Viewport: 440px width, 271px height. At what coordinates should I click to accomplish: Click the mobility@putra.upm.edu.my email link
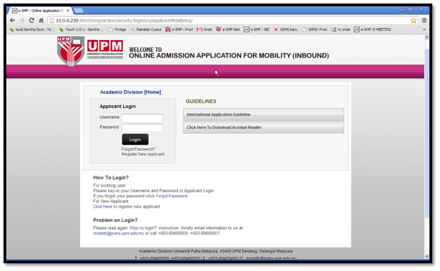[x=118, y=233]
